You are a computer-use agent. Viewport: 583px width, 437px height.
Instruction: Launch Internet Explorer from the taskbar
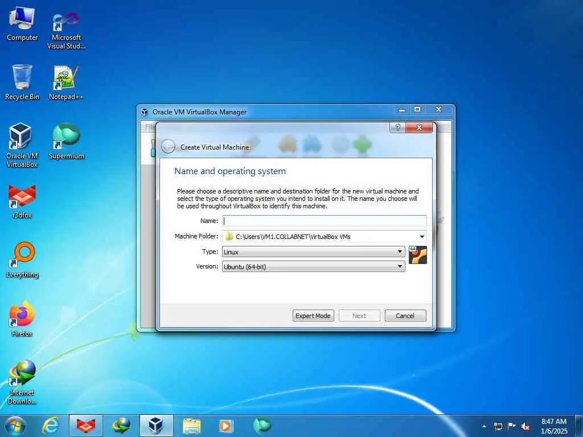point(51,426)
